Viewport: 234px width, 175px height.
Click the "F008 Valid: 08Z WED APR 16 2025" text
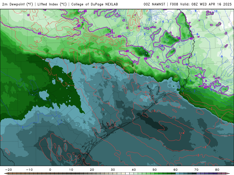201,4
